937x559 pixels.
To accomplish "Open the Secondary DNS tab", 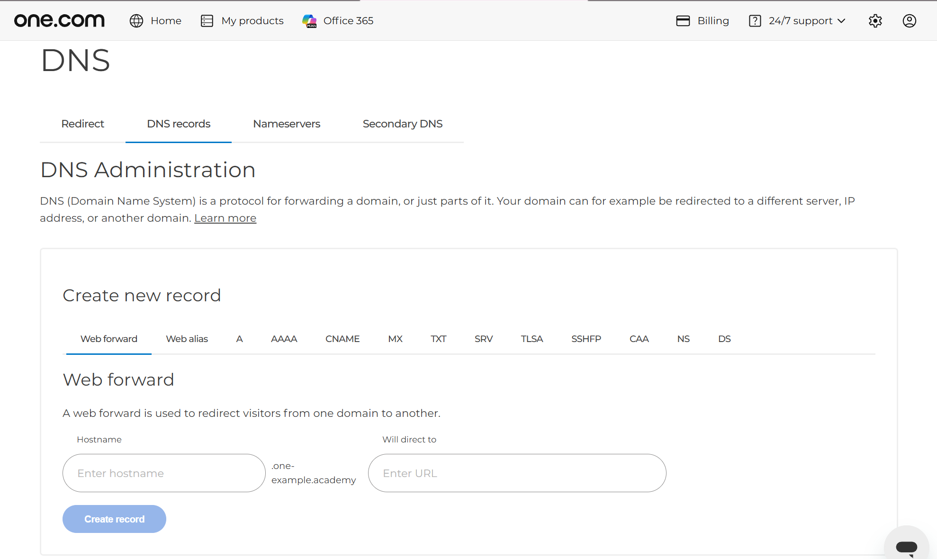I will pyautogui.click(x=402, y=124).
